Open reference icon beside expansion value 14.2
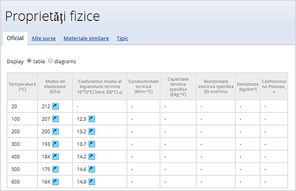The width and height of the screenshot is (296, 191). click(91, 157)
